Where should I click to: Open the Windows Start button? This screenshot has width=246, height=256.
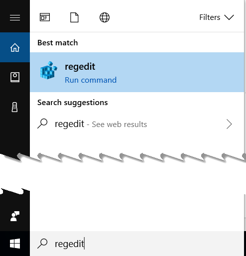click(x=15, y=244)
